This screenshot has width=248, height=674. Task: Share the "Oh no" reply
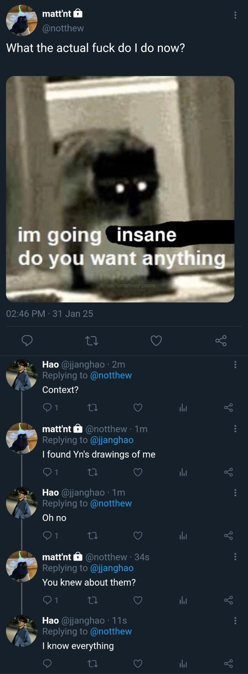(x=228, y=536)
